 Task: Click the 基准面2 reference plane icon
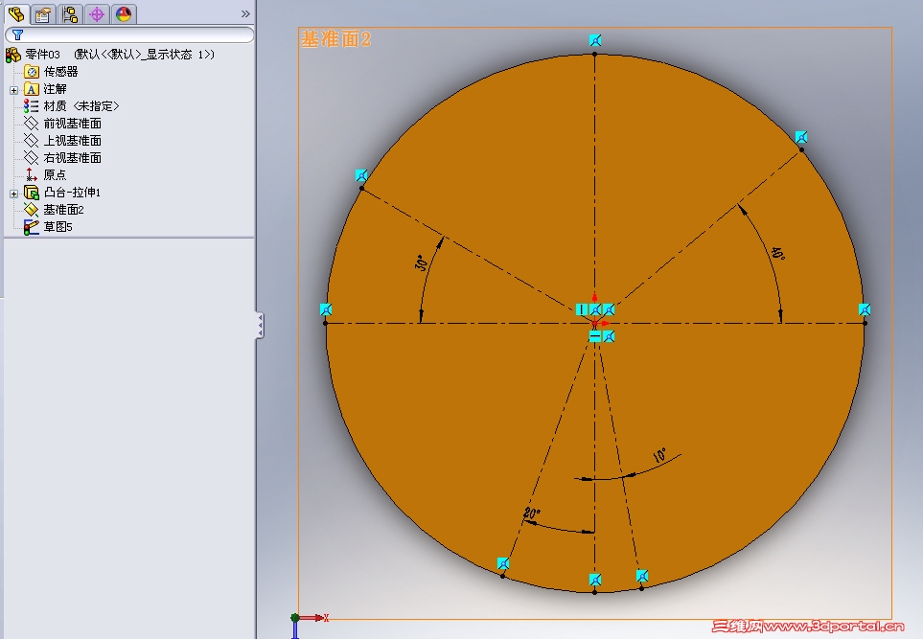point(32,210)
